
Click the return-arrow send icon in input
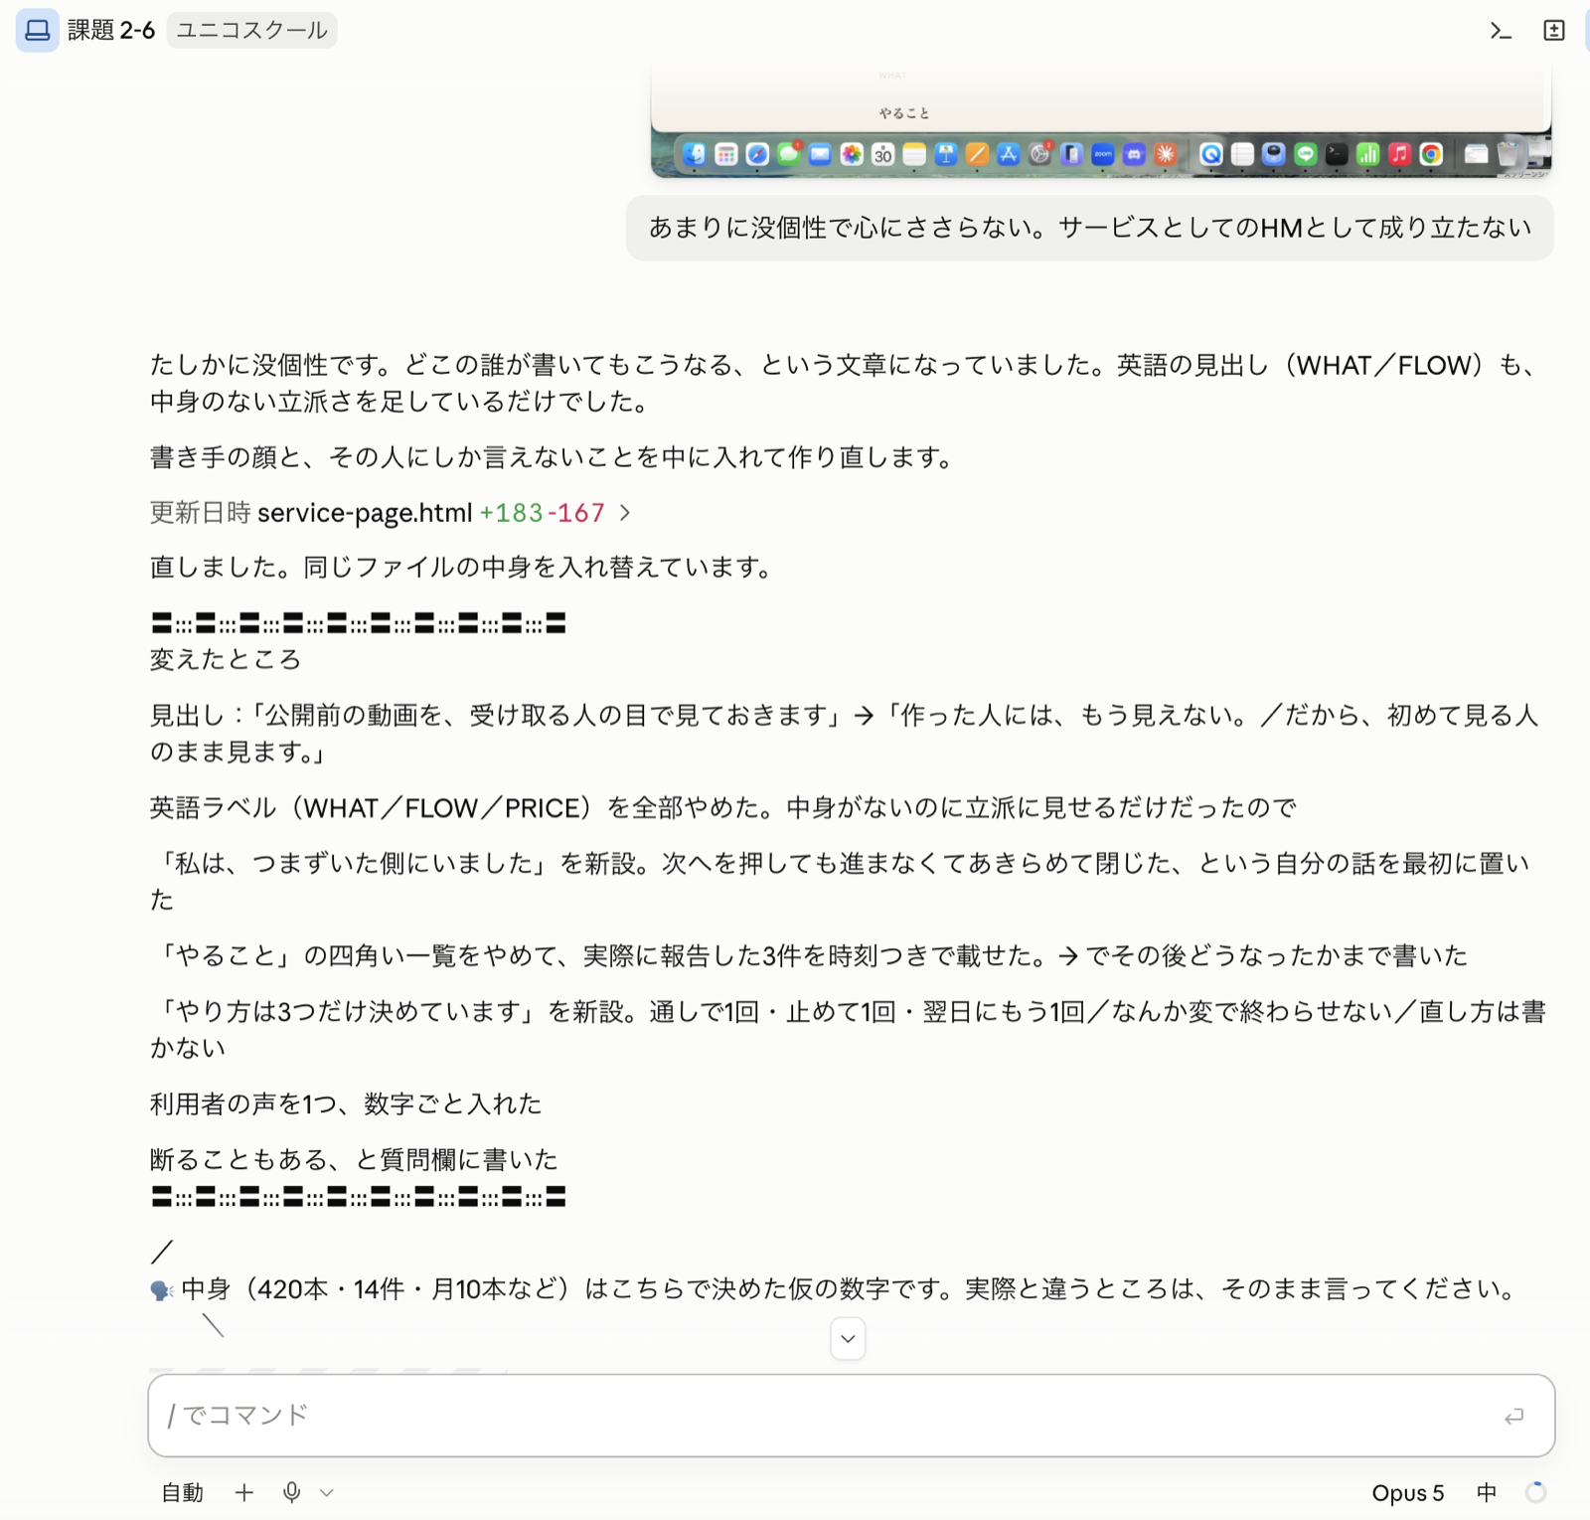1513,1416
